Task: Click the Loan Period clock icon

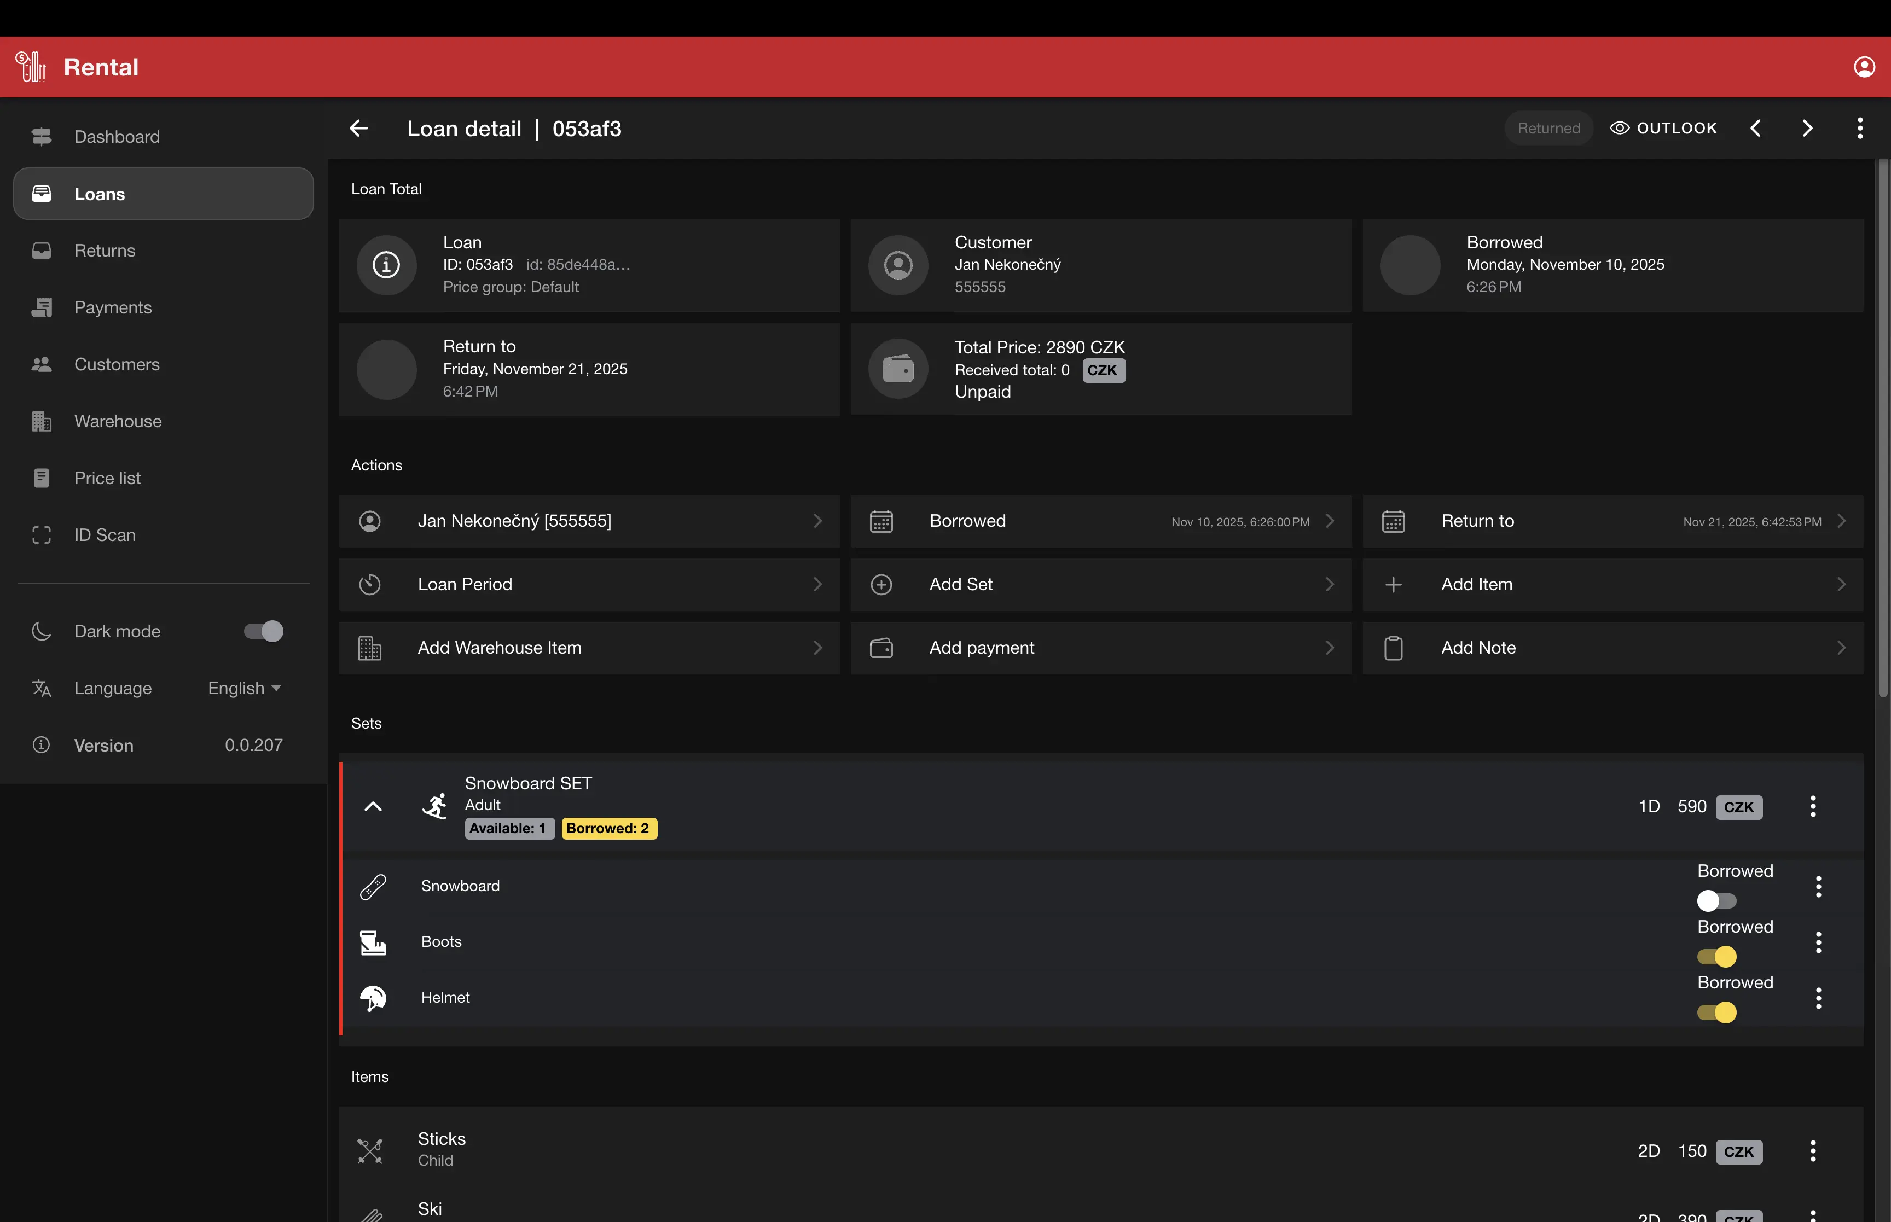Action: (x=370, y=585)
